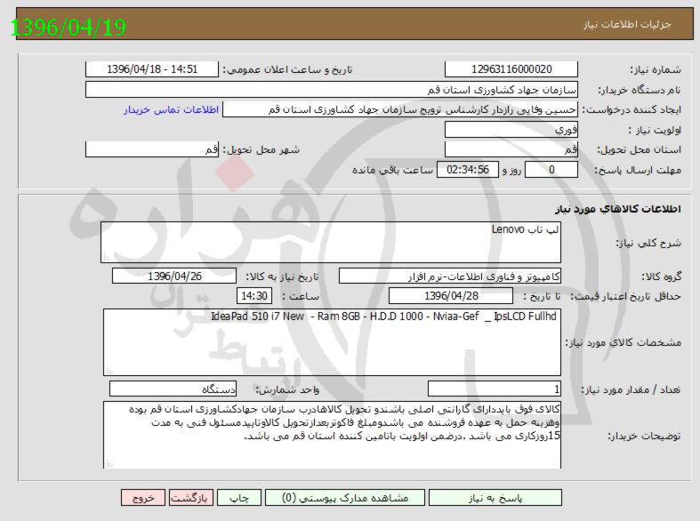700x521 pixels.
Task: Click the ساعت field showing 14:30
Action: click(x=253, y=295)
